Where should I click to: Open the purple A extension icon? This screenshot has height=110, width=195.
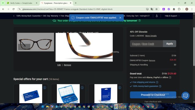point(164,9)
